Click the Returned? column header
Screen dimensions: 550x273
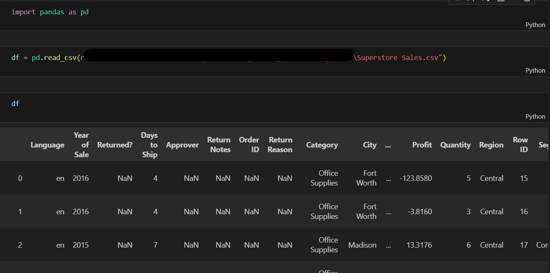point(114,145)
